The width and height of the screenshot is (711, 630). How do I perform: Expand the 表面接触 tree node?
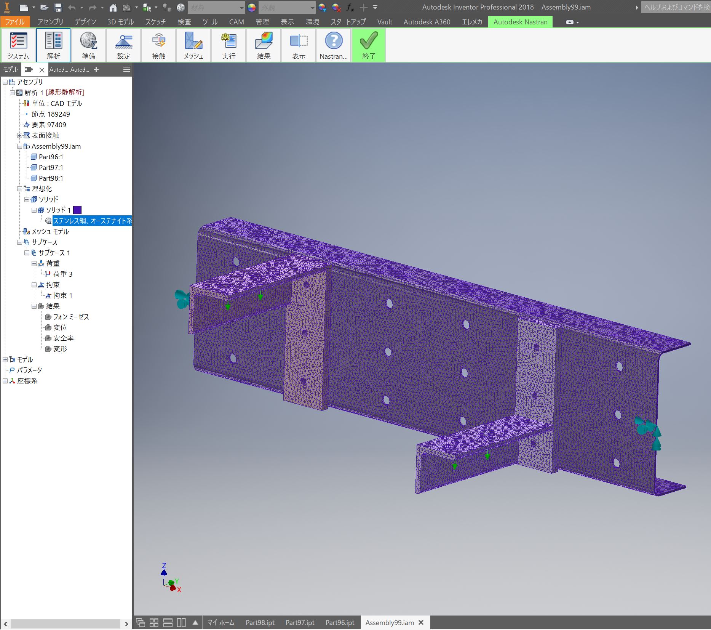[x=19, y=135]
